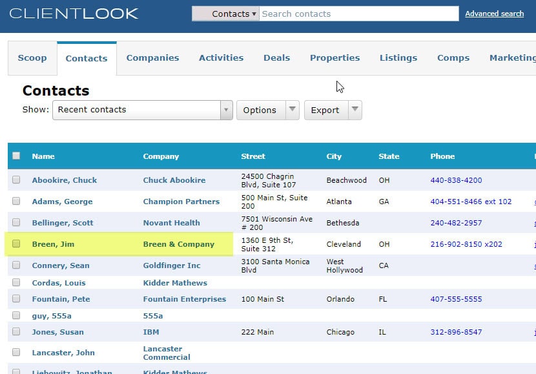Select the Contacts tab
The height and width of the screenshot is (374, 536).
(x=87, y=59)
